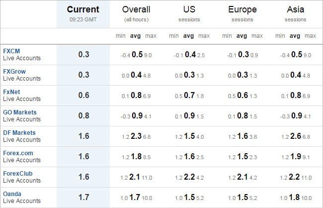Open the FXGrow broker link

[x=14, y=71]
